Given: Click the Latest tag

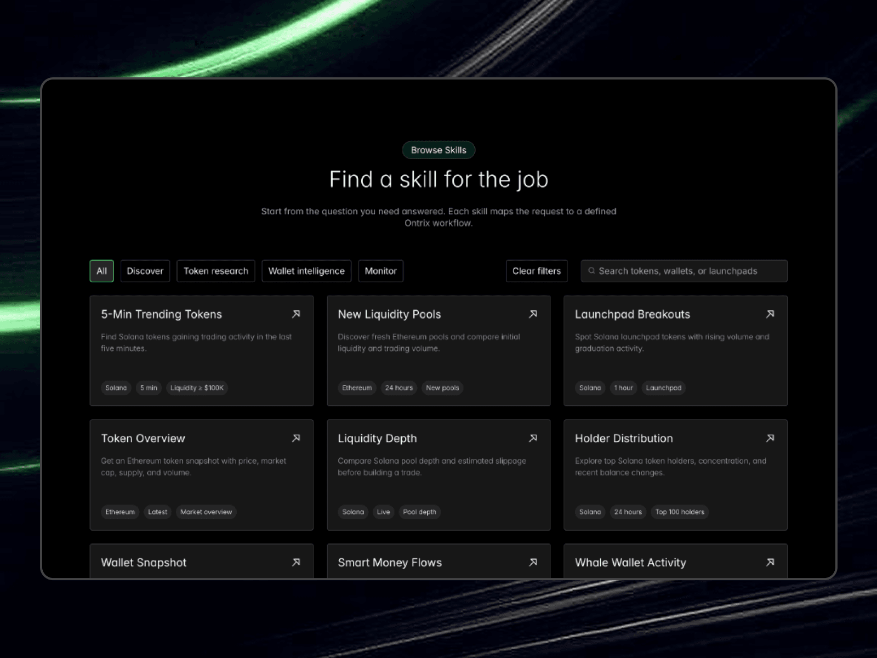Looking at the screenshot, I should coord(157,512).
